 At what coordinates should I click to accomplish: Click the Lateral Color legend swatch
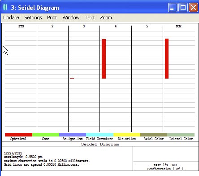point(181,135)
